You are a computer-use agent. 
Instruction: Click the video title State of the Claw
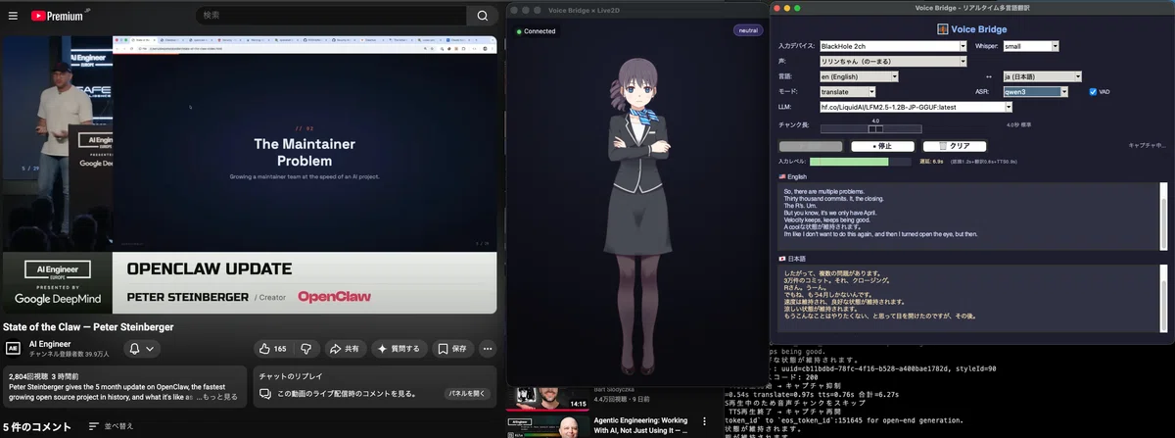point(87,325)
